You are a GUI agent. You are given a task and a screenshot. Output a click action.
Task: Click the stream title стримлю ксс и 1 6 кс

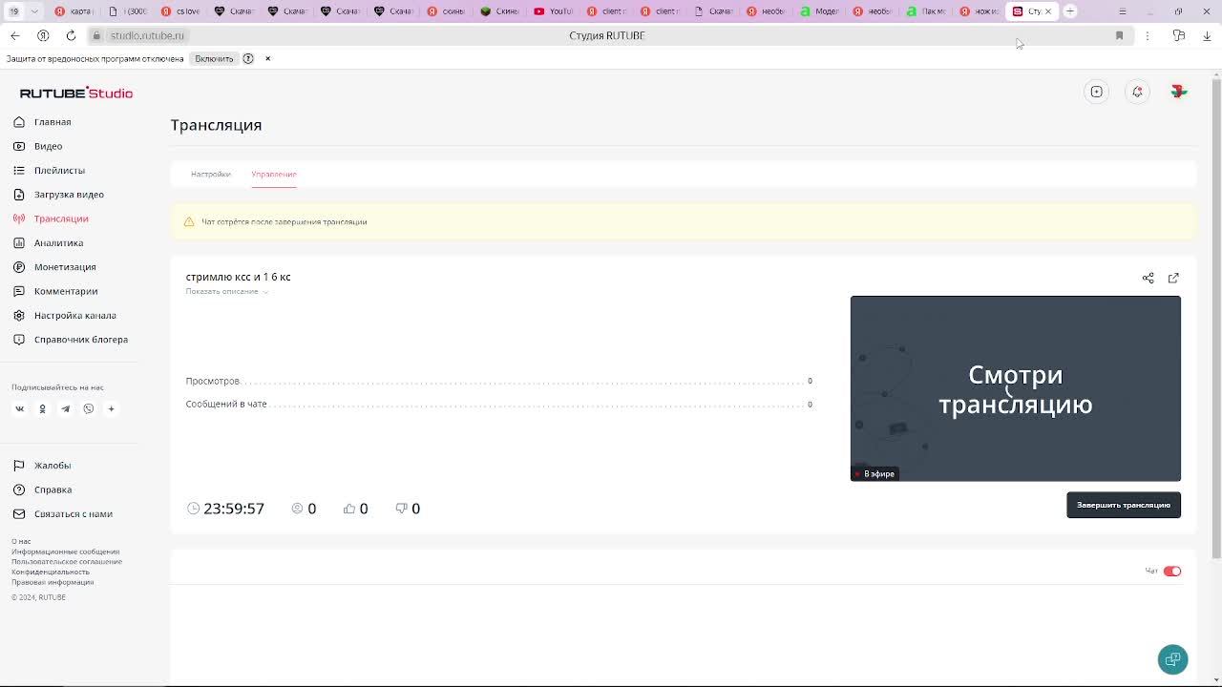coord(238,277)
